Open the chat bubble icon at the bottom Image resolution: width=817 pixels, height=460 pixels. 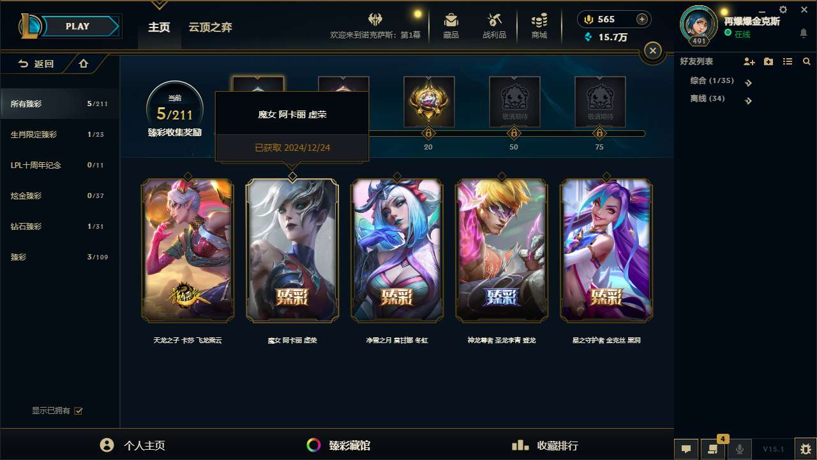point(686,448)
